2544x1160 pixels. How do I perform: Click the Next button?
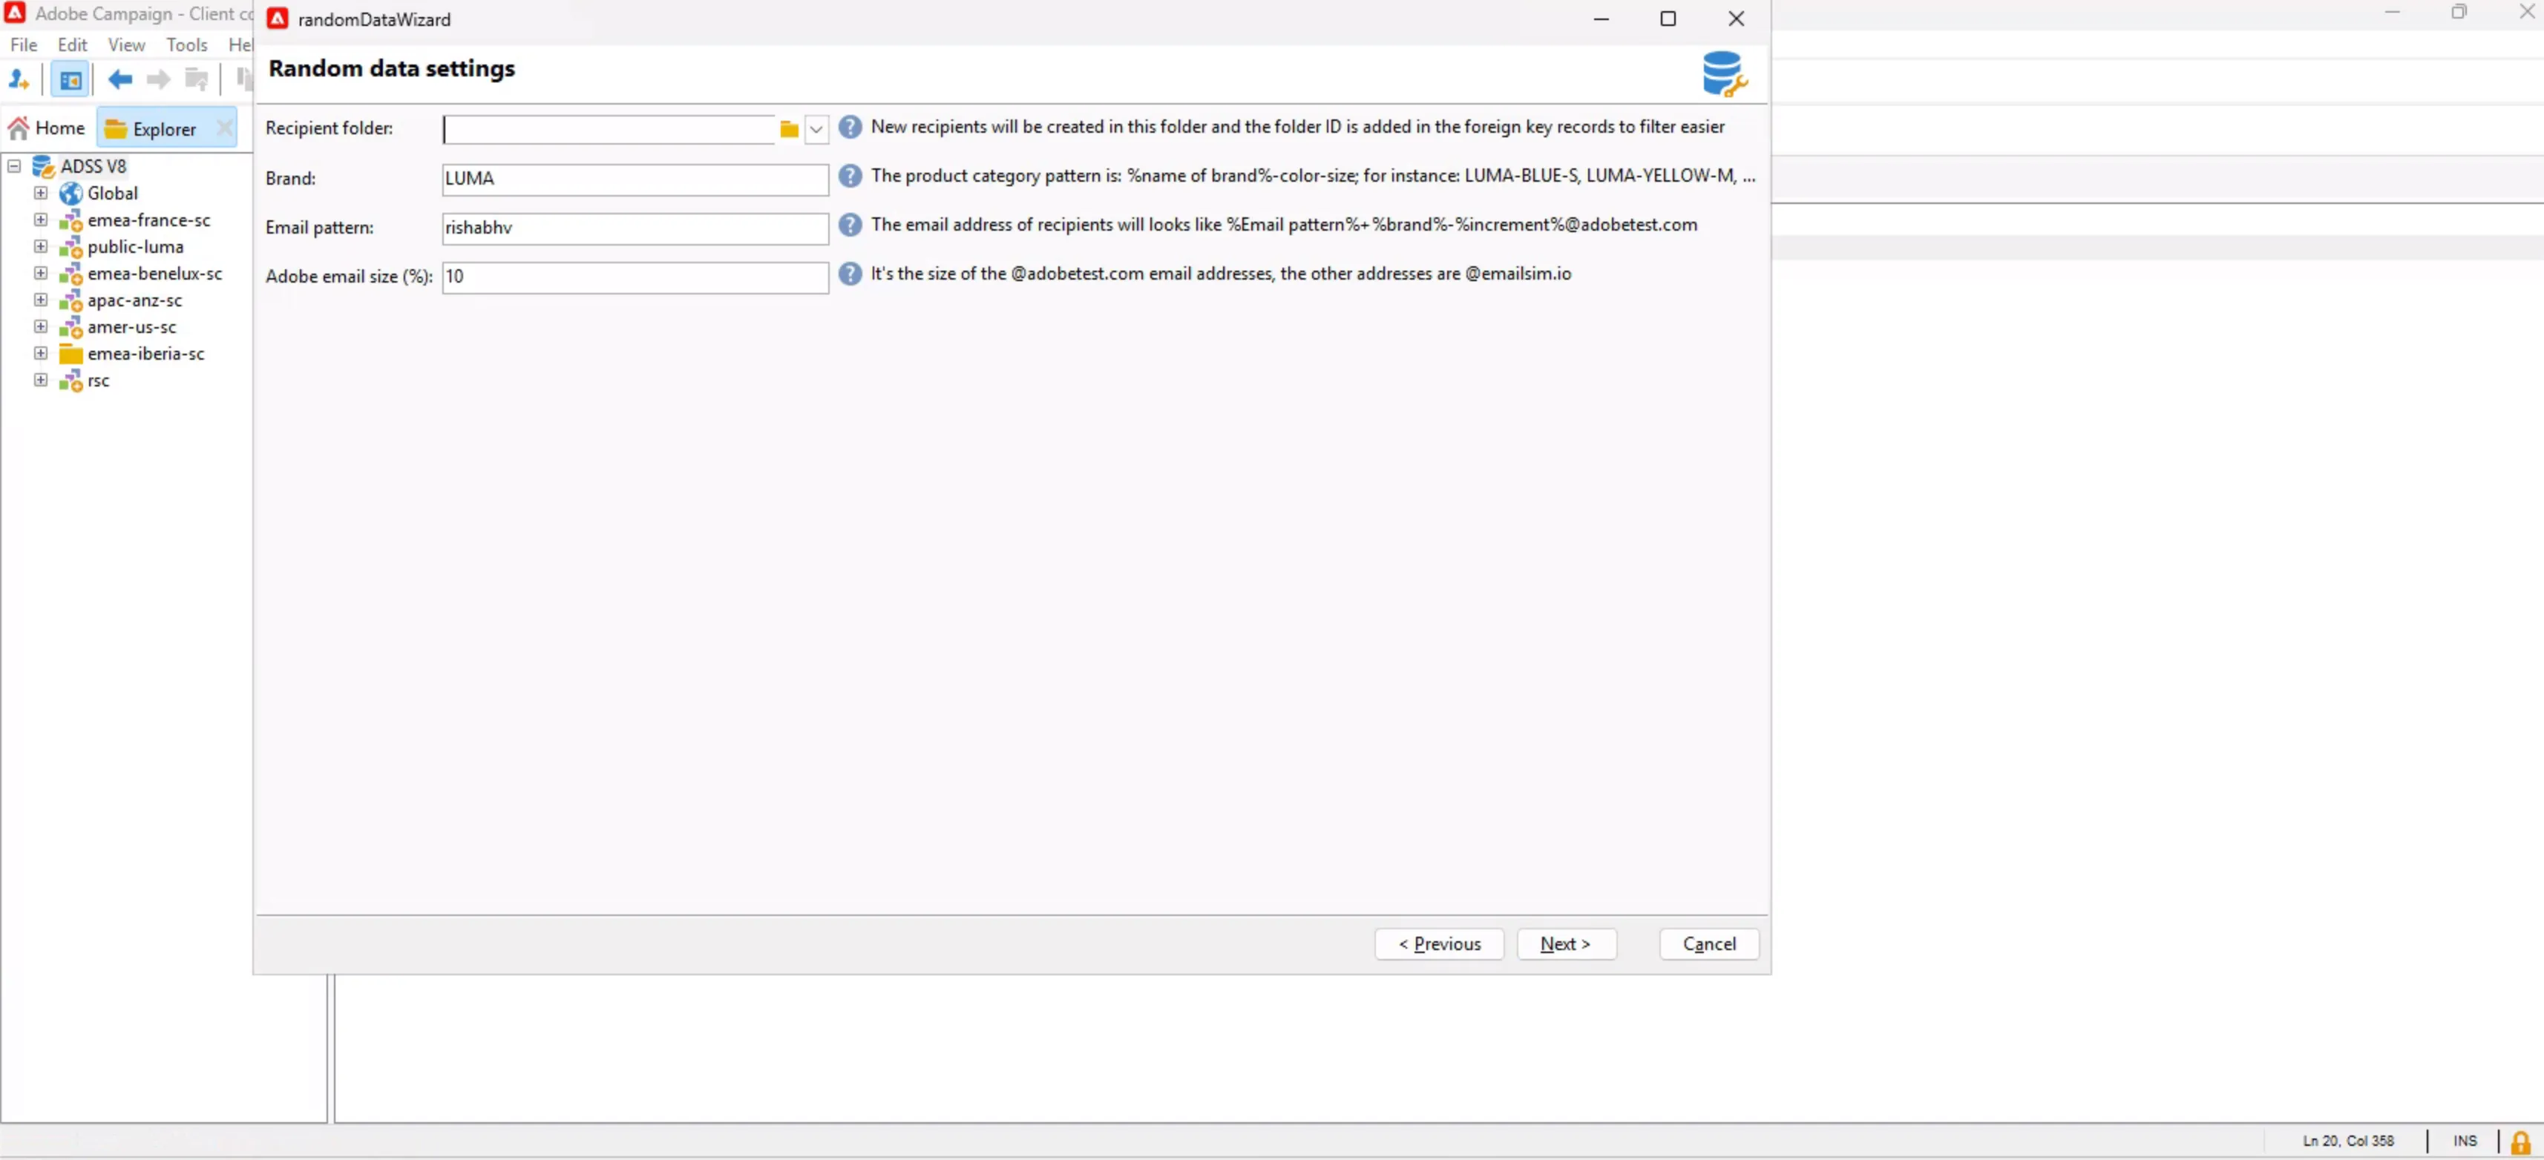click(x=1567, y=943)
